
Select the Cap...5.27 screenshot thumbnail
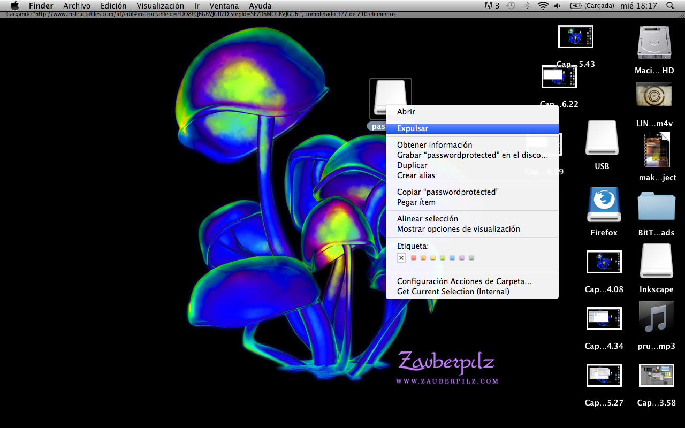(604, 375)
